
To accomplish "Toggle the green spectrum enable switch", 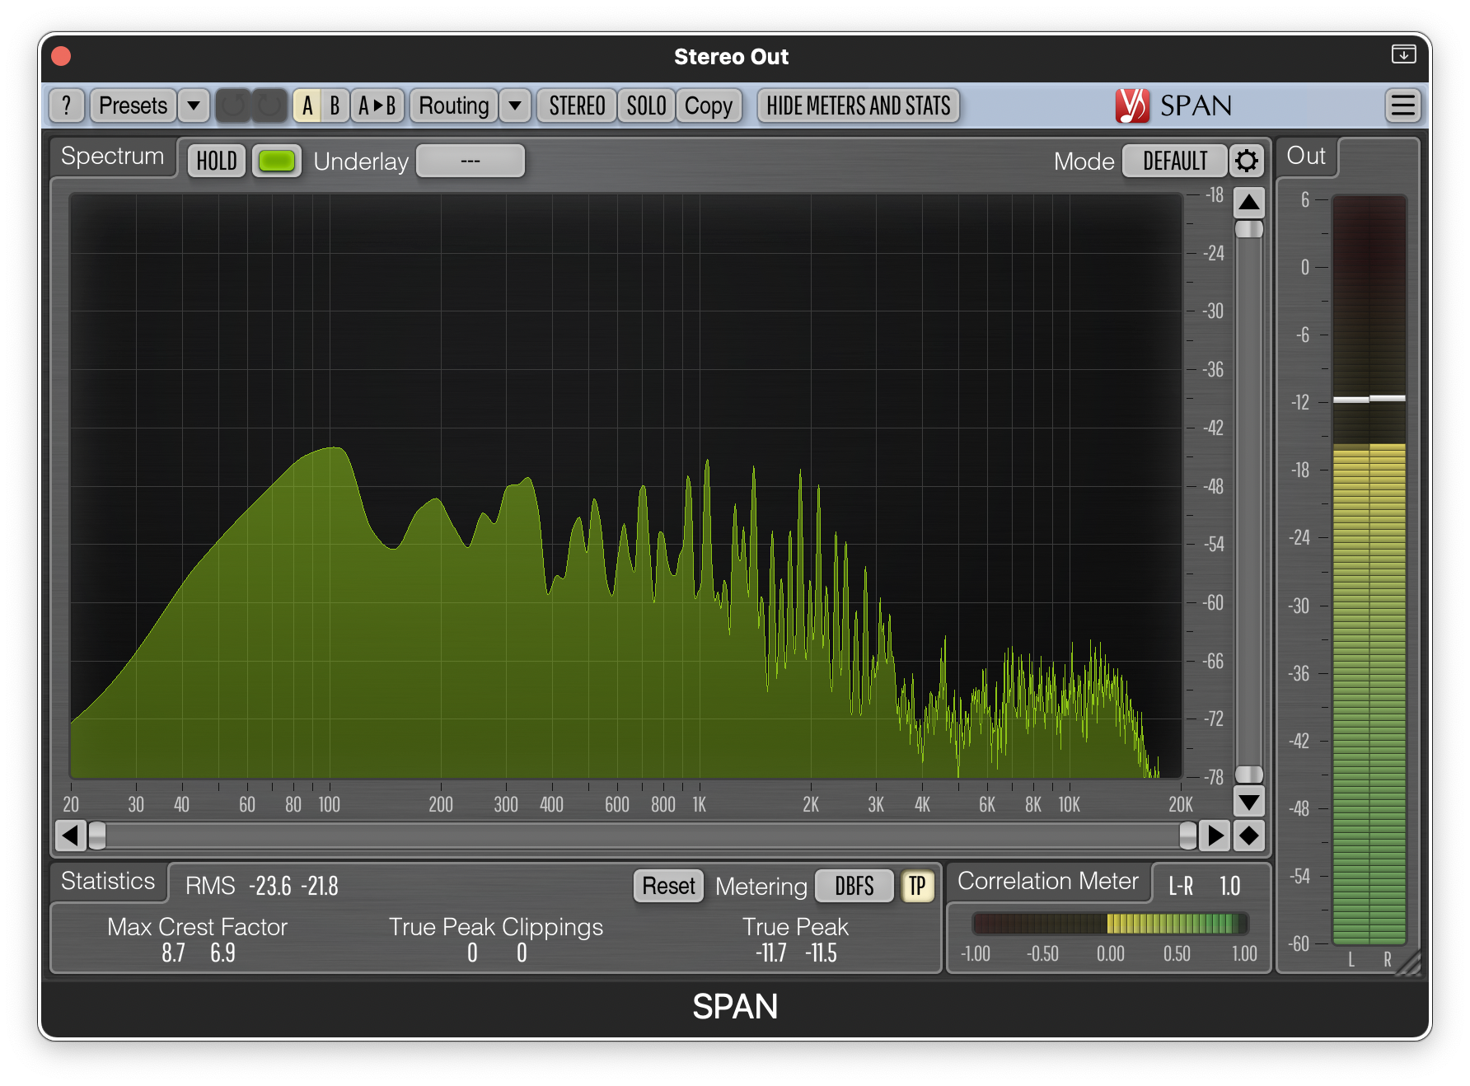I will coord(276,161).
